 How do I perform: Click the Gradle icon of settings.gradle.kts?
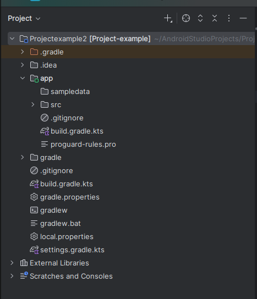click(34, 250)
